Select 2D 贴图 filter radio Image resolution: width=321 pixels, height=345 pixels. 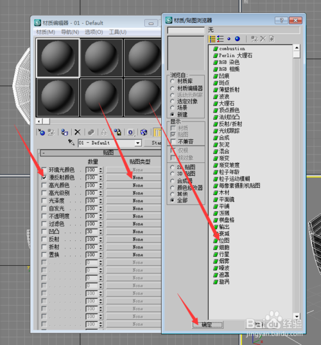point(173,167)
